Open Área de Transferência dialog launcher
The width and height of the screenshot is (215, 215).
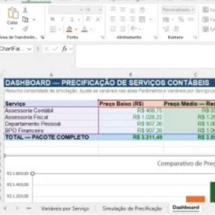pyautogui.click(x=42, y=37)
